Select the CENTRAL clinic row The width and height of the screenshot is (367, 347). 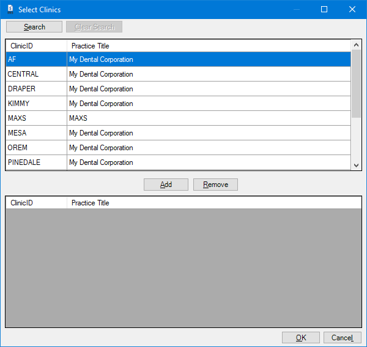click(x=178, y=74)
